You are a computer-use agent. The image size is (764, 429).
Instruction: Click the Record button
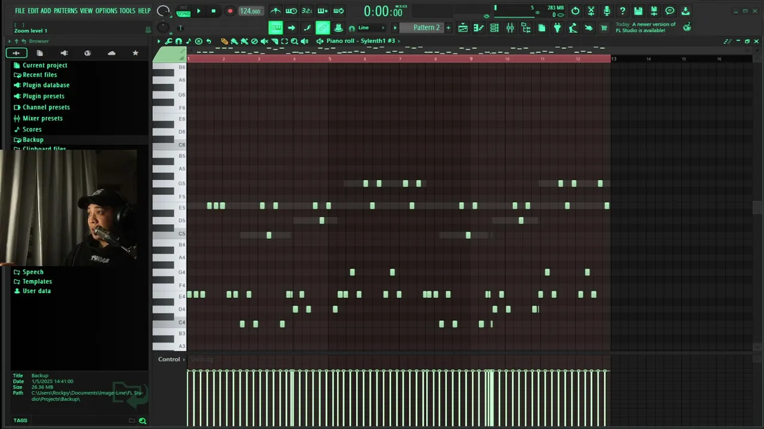tap(230, 11)
